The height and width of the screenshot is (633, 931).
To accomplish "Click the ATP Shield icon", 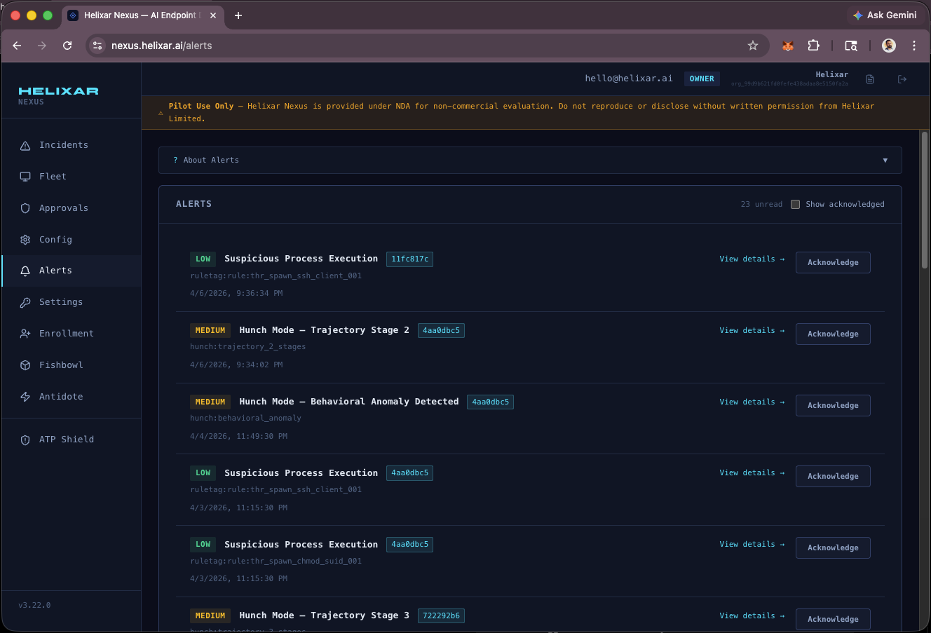I will point(25,439).
